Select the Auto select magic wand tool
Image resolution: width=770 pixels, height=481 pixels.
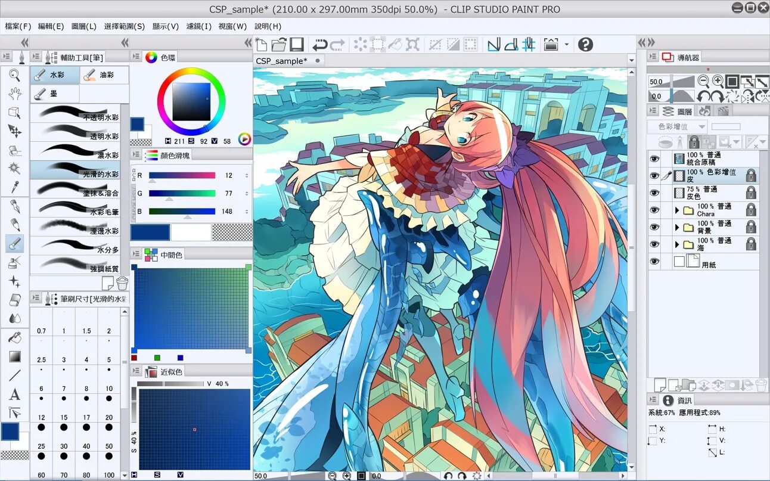click(14, 169)
